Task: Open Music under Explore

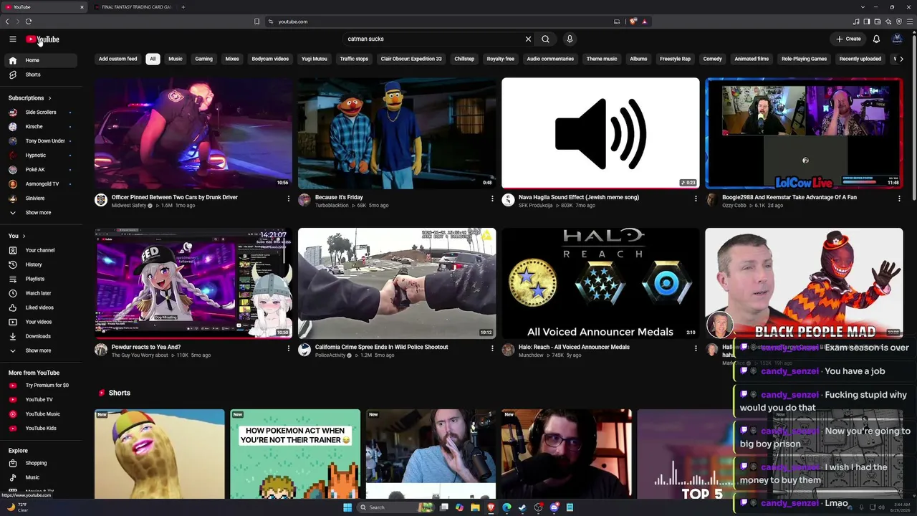Action: point(40,477)
